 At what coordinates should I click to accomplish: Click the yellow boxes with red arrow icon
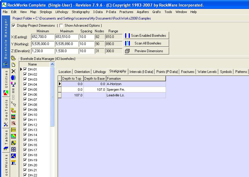pos(13,110)
